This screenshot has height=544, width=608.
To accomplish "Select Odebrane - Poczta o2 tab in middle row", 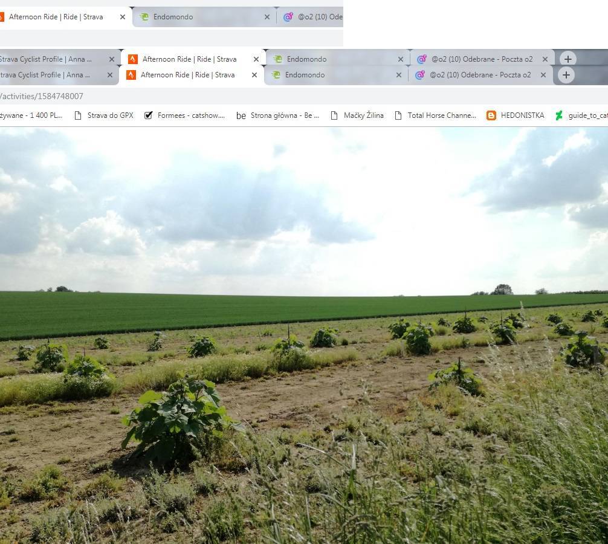I will (482, 59).
